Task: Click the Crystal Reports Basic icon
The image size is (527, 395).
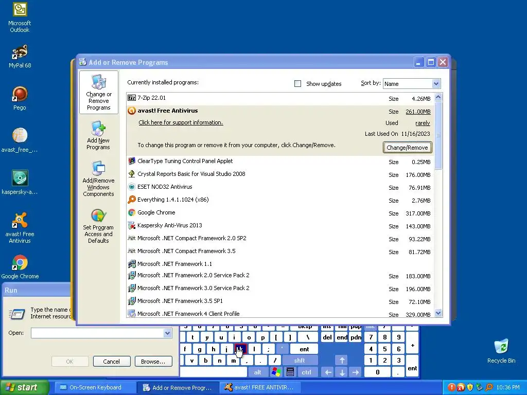Action: pos(132,174)
